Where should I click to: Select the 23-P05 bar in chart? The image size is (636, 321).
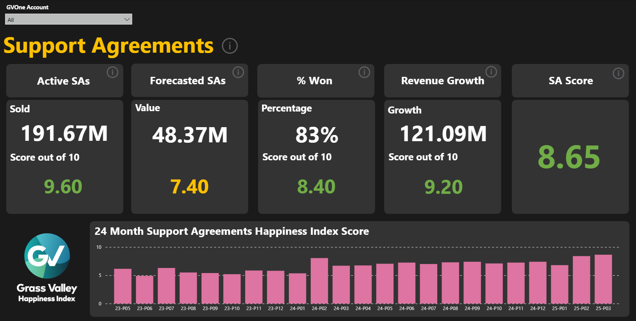click(x=123, y=286)
